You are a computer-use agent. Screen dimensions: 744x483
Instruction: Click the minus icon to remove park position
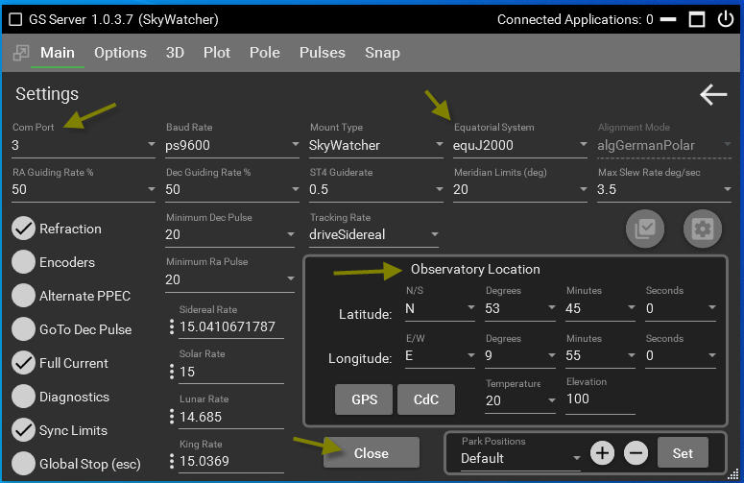[x=636, y=453]
